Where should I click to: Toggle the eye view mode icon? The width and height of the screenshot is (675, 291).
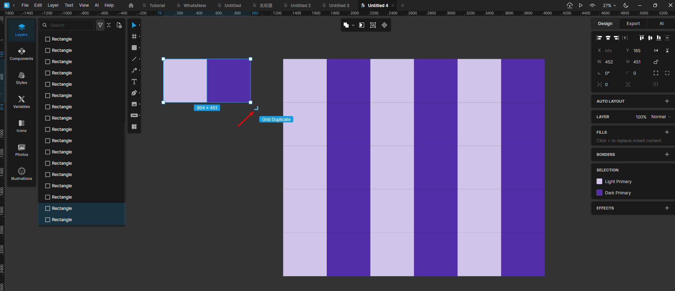click(x=592, y=5)
